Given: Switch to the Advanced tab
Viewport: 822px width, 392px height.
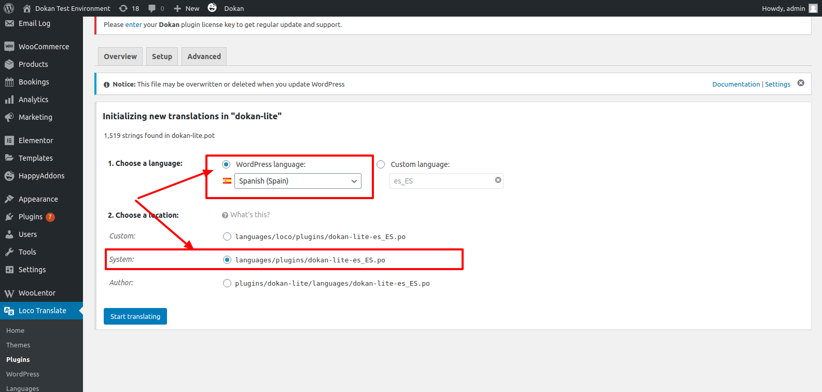Looking at the screenshot, I should [204, 57].
